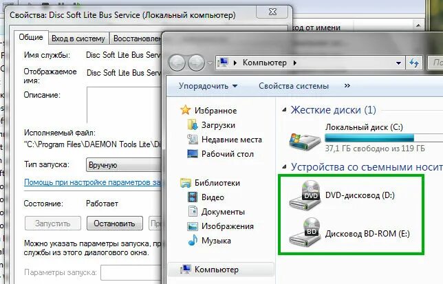Open the Тип запуска combo box
The width and height of the screenshot is (443, 284).
coord(124,165)
